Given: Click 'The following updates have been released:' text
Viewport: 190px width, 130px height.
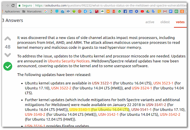Looking at the screenshot, I should coord(54,74).
